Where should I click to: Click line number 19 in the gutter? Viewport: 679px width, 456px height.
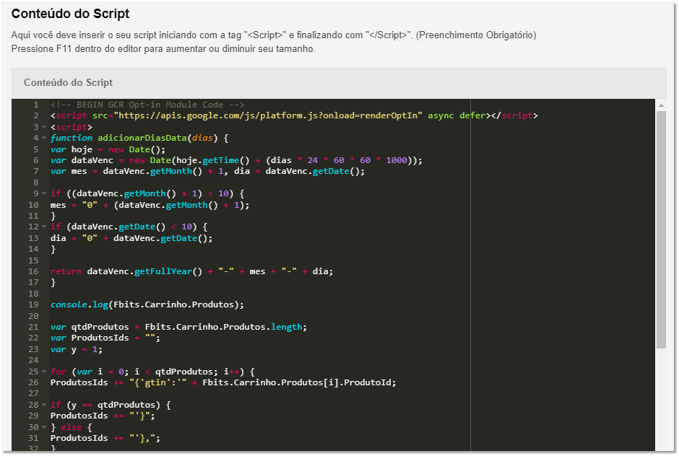(x=33, y=304)
